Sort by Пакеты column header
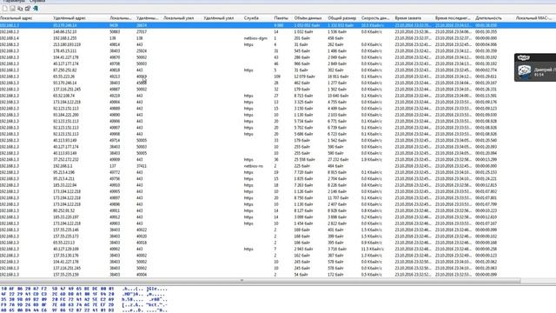 281,17
